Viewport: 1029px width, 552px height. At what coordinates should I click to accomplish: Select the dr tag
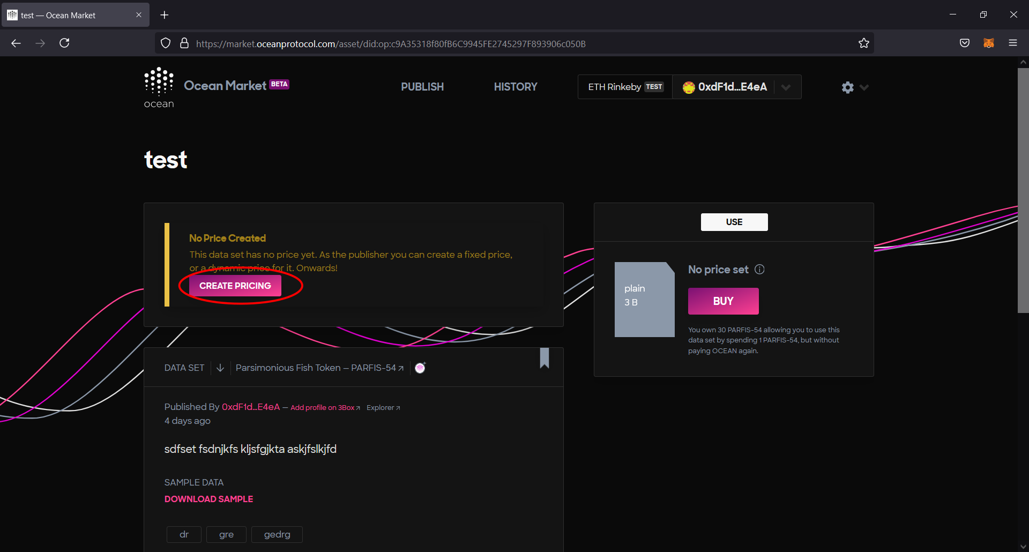[x=184, y=534]
